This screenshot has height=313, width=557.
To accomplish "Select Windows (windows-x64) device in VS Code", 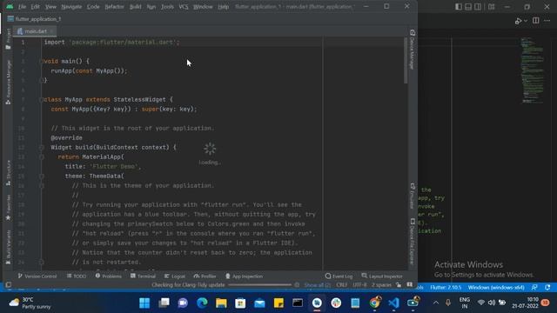I will (x=496, y=288).
